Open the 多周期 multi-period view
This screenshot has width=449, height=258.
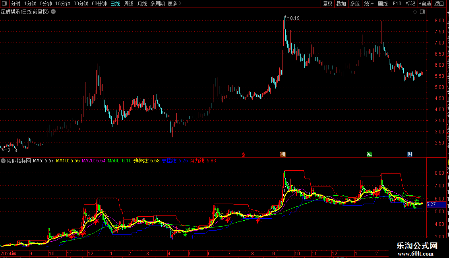pos(157,4)
